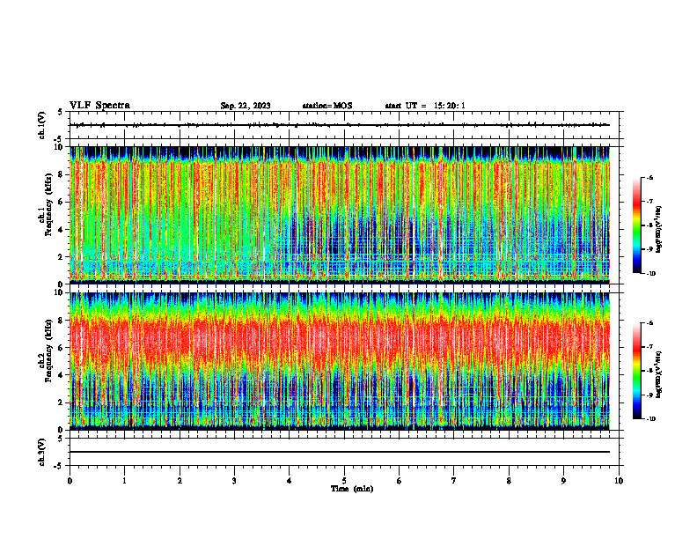Click the ch.1 colorbar log(PSD) unit label
This screenshot has height=539, width=697.
pyautogui.click(x=659, y=230)
